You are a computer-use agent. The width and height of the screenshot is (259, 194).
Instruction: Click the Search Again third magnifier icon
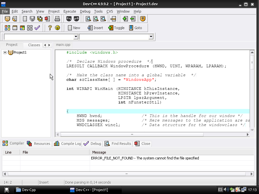point(103,19)
